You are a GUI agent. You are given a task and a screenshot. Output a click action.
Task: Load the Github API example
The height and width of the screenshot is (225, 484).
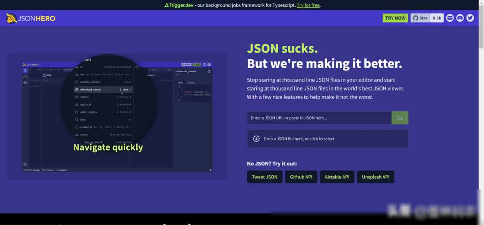(x=301, y=177)
